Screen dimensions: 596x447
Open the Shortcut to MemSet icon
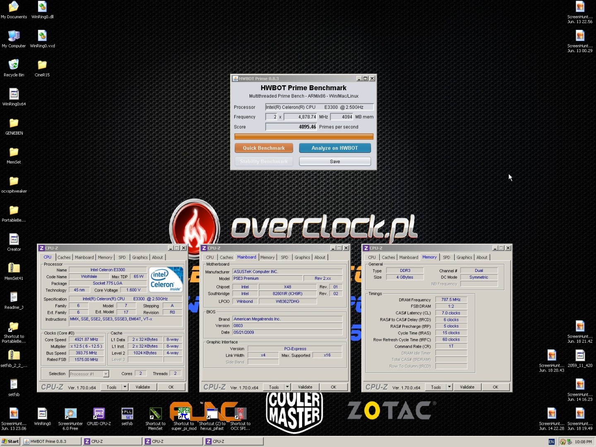point(155,419)
